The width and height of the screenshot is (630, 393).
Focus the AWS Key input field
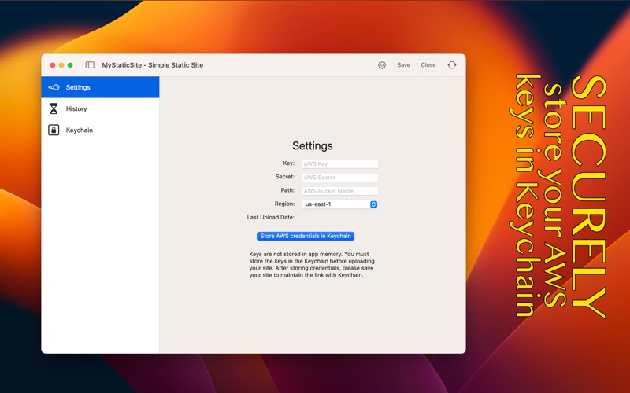340,163
